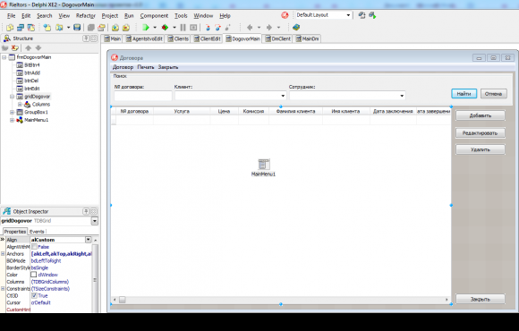Viewport: 519px width, 331px height.
Task: Expand the Anchors property node
Action: 3,254
